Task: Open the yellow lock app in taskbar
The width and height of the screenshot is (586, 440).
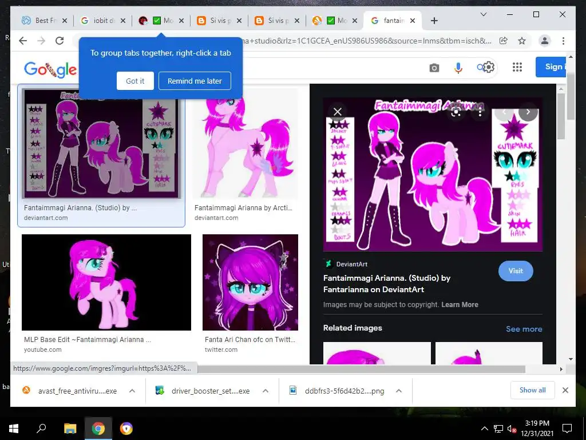Action: (126, 429)
